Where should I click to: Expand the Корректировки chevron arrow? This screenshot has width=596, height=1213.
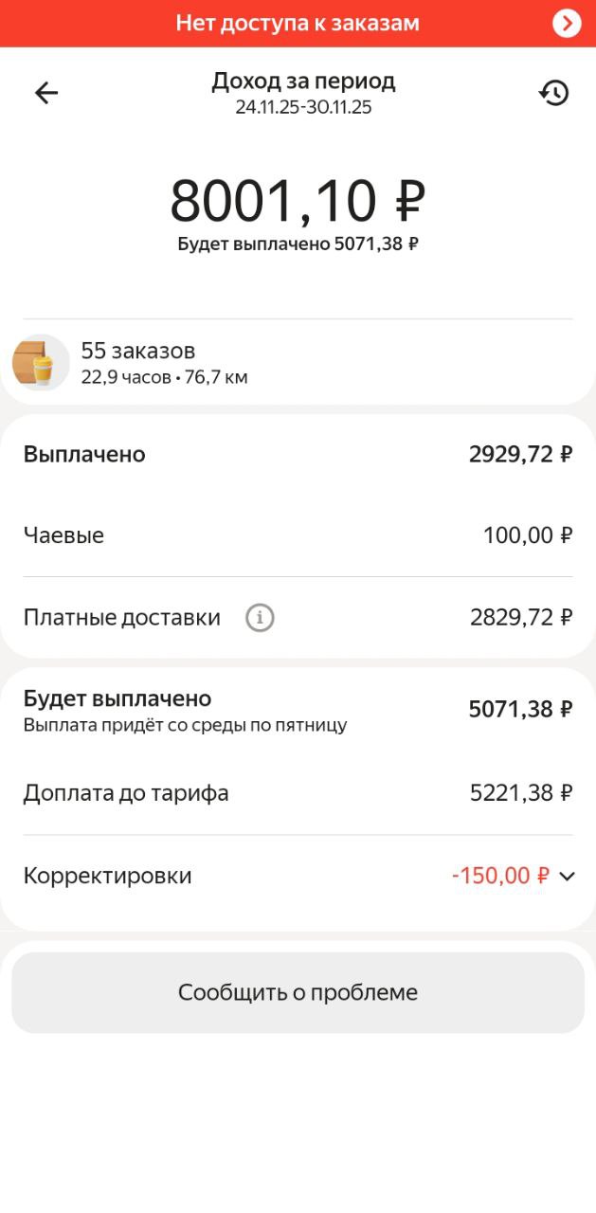(567, 877)
